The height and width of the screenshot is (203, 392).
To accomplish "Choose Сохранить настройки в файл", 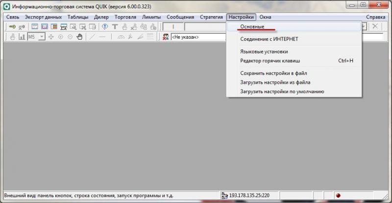I will click(294, 74).
